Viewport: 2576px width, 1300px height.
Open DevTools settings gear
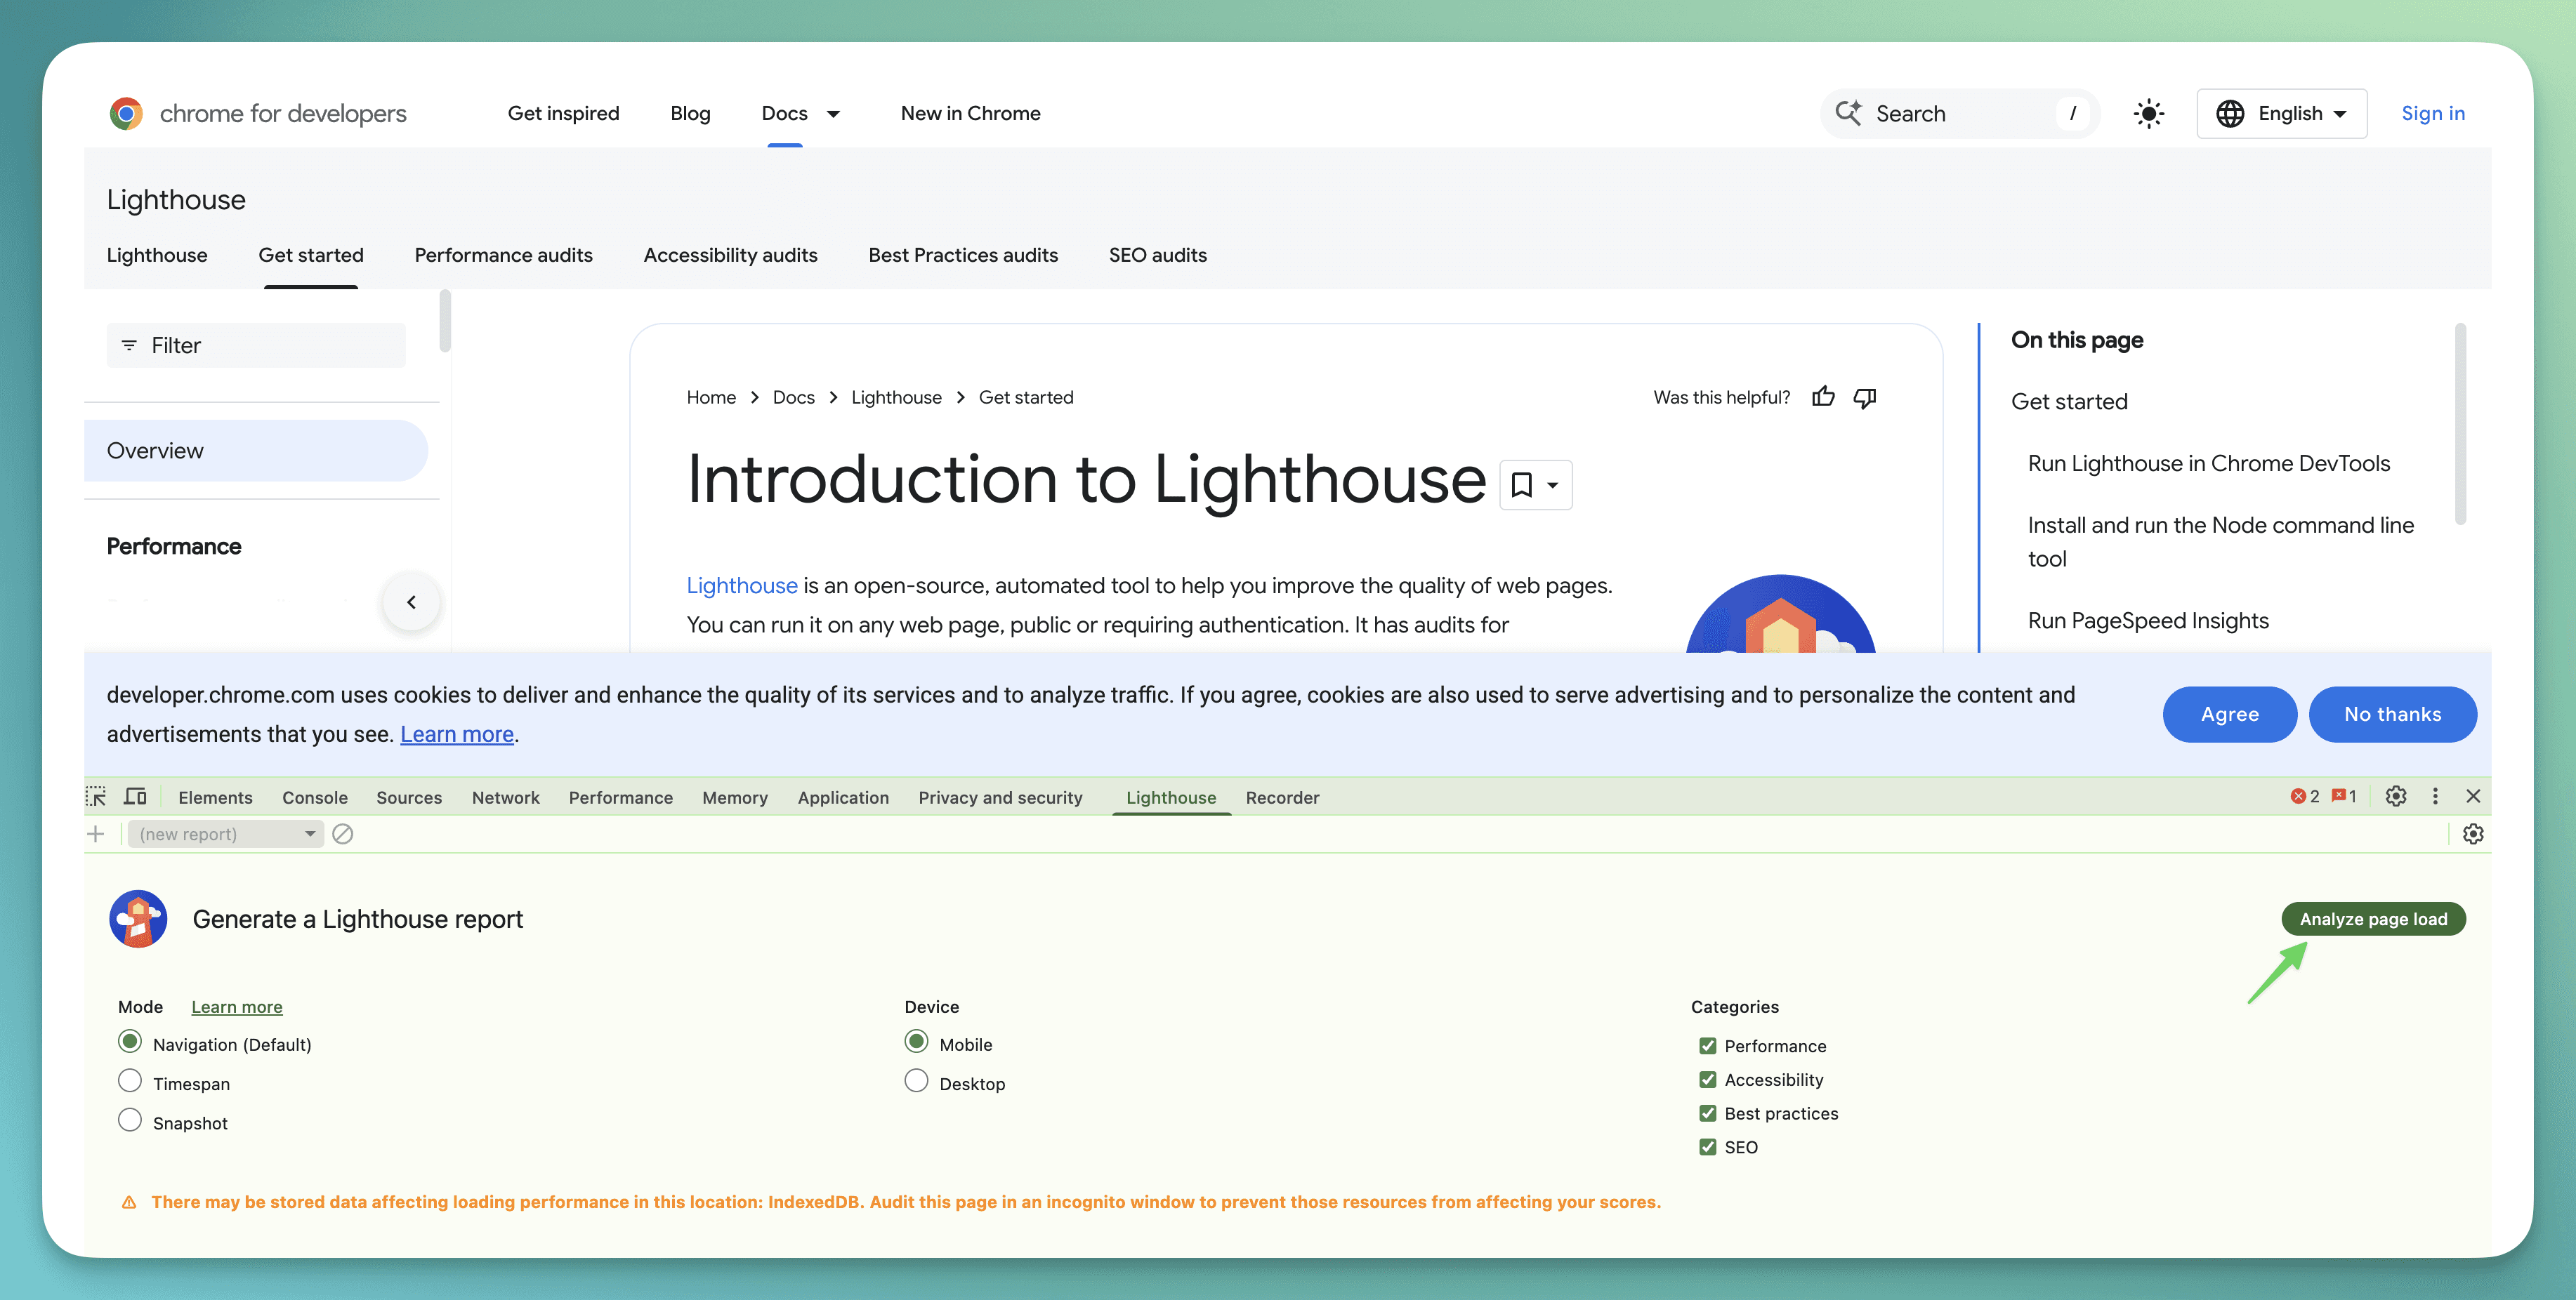tap(2396, 797)
